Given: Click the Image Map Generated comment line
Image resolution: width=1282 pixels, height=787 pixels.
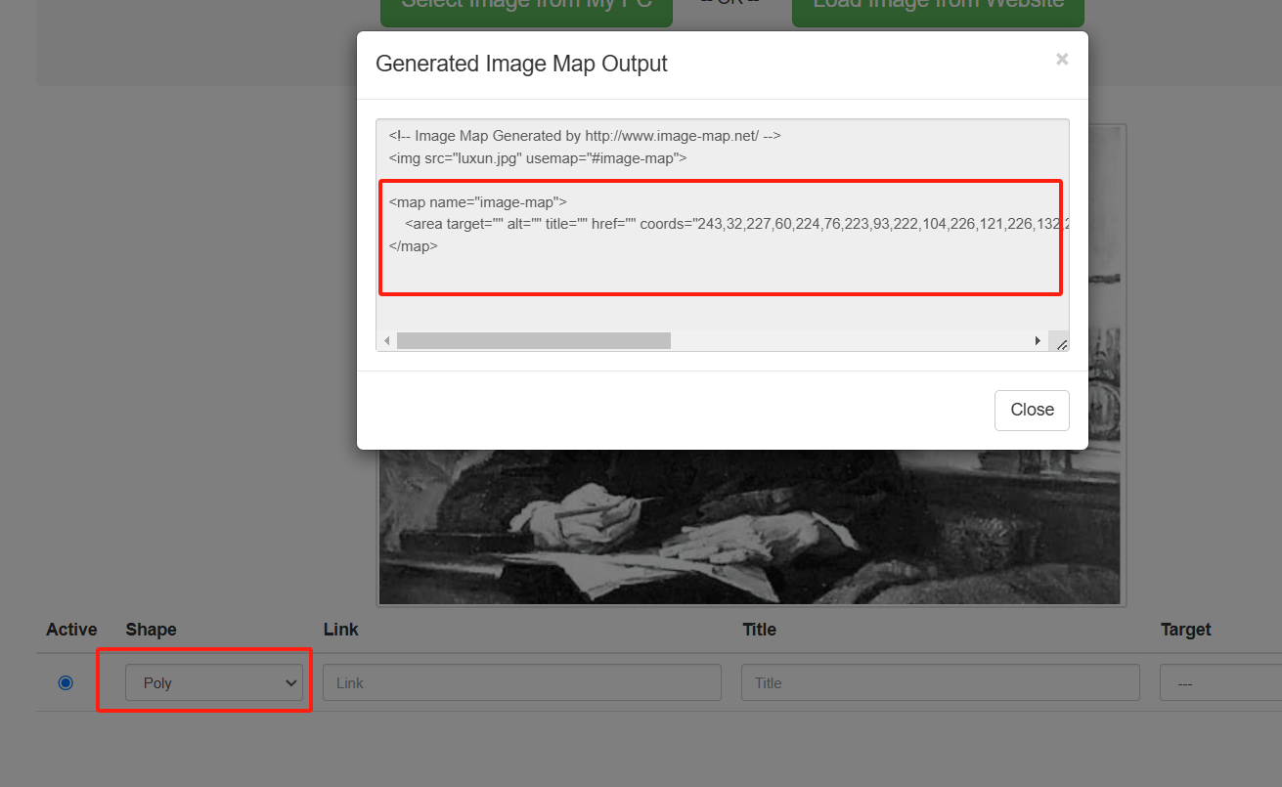Looking at the screenshot, I should [x=585, y=136].
